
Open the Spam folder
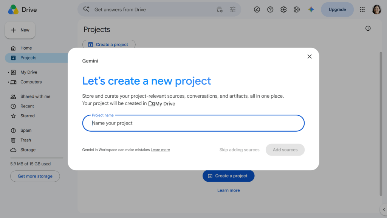point(26,131)
